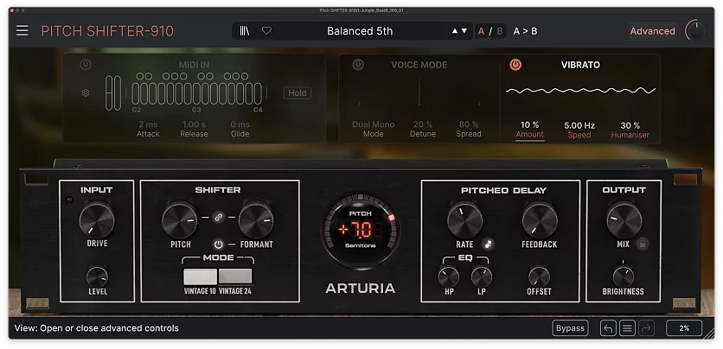Select previous preset with the up arrow
723x349 pixels.
[x=455, y=31]
